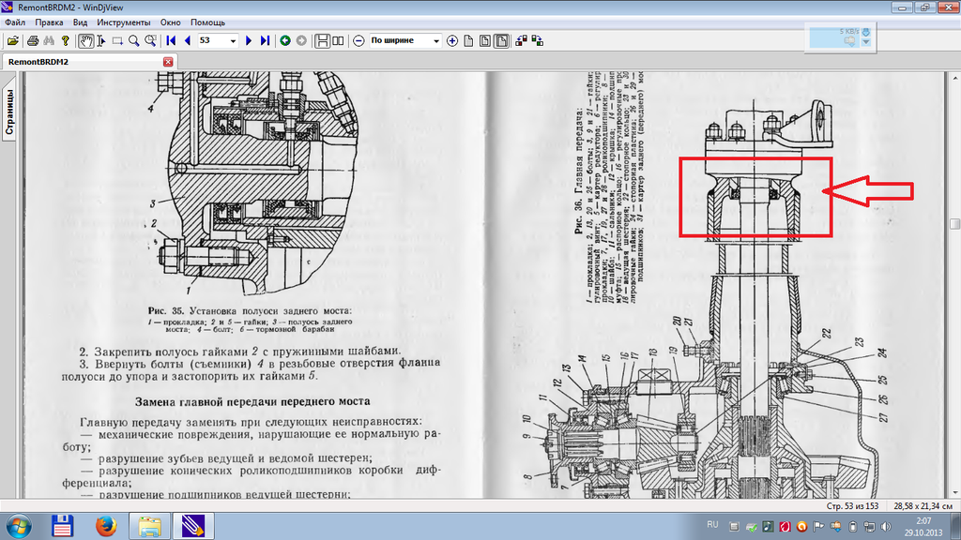961x540 pixels.
Task: Go to the previous page
Action: click(x=188, y=40)
